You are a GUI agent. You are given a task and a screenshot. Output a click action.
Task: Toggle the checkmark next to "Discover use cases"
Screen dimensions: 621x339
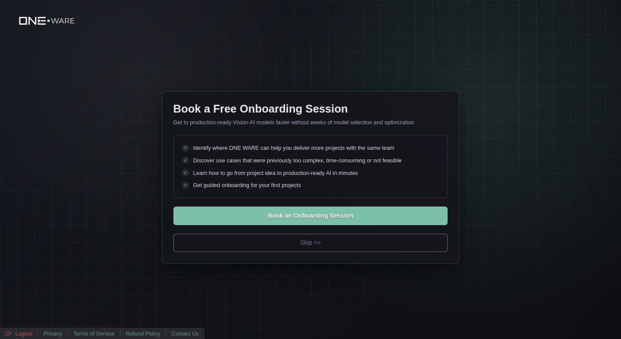186,160
